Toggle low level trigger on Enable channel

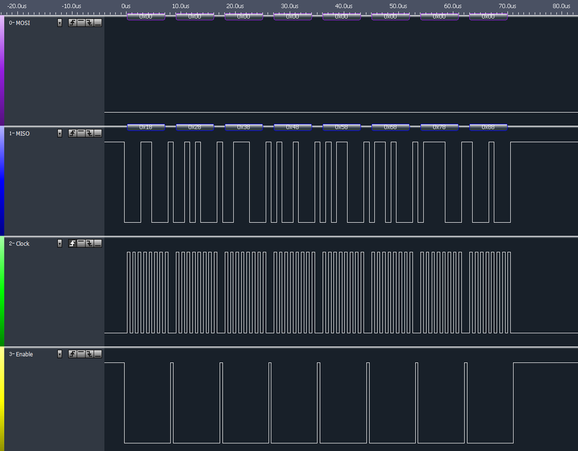click(97, 354)
